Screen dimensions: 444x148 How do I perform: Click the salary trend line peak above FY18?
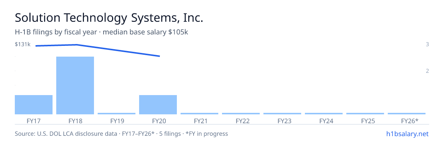(x=77, y=45)
